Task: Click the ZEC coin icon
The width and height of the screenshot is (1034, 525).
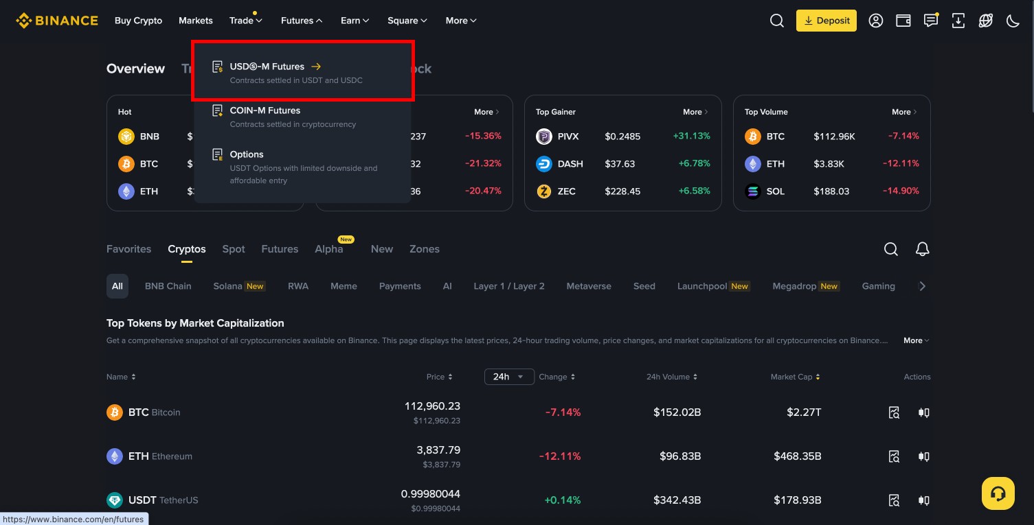Action: point(544,191)
